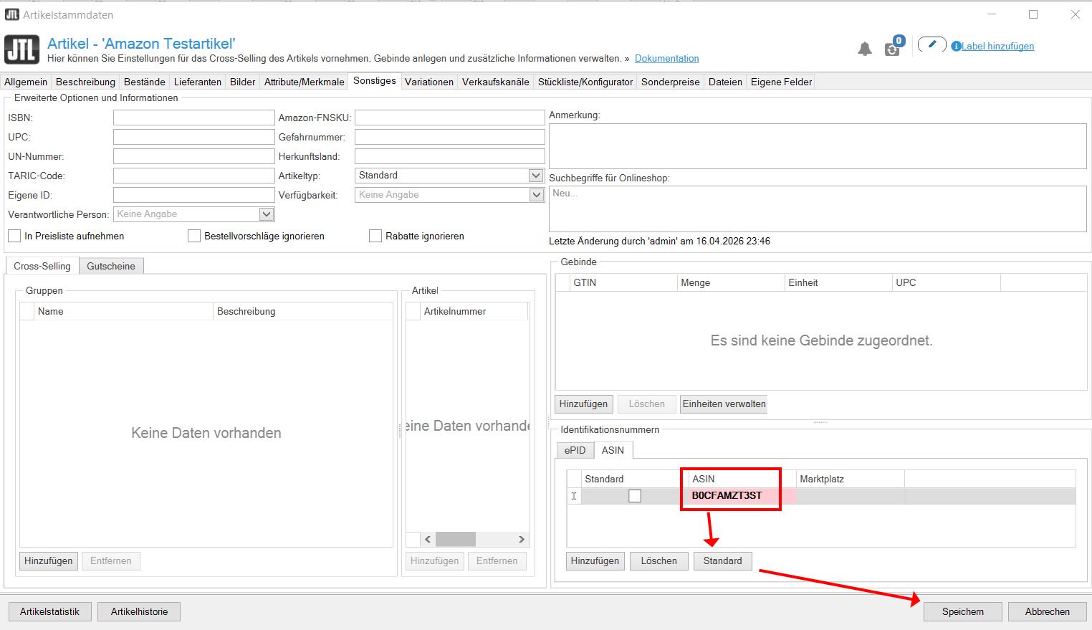This screenshot has height=630, width=1092.
Task: Select the Verkaufskanäle tab
Action: [x=496, y=82]
